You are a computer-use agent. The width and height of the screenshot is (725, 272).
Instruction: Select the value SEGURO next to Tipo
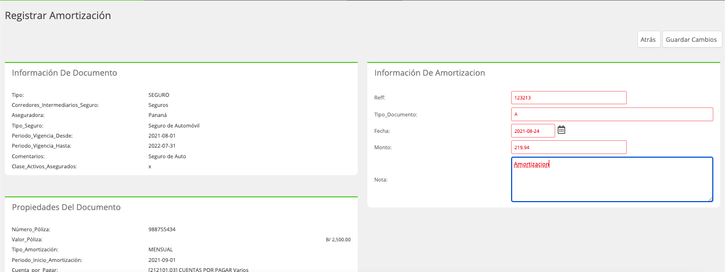click(159, 95)
